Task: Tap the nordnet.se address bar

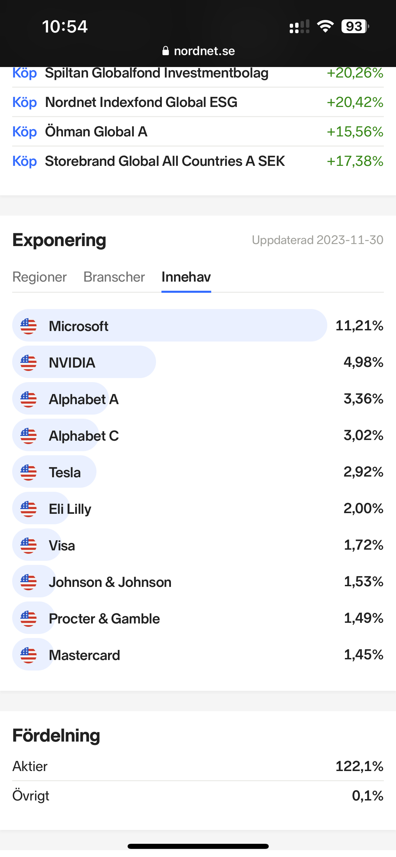Action: tap(204, 51)
